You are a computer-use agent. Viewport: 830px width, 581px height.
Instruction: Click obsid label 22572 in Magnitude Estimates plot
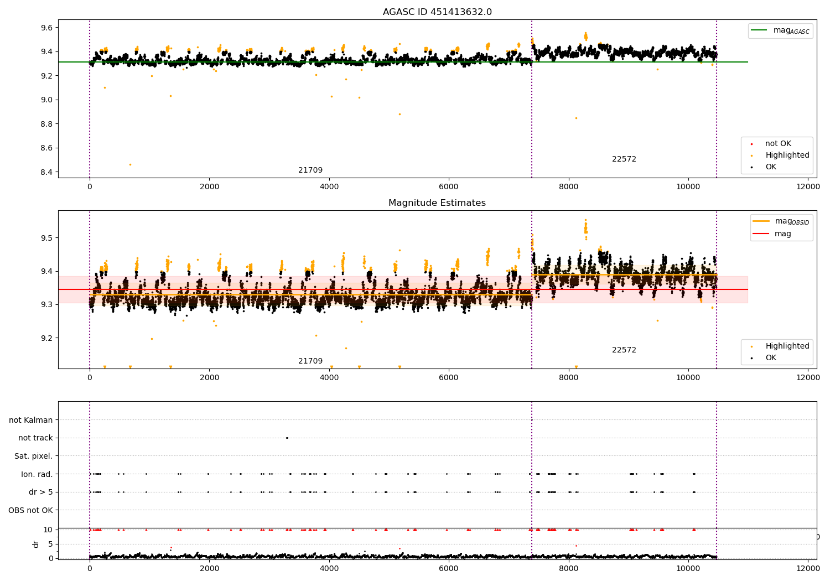click(x=624, y=350)
